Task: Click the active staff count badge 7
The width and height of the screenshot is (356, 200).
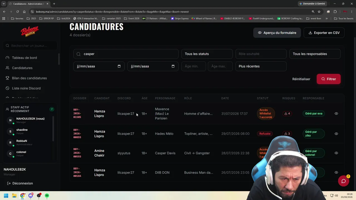Action: click(x=51, y=109)
